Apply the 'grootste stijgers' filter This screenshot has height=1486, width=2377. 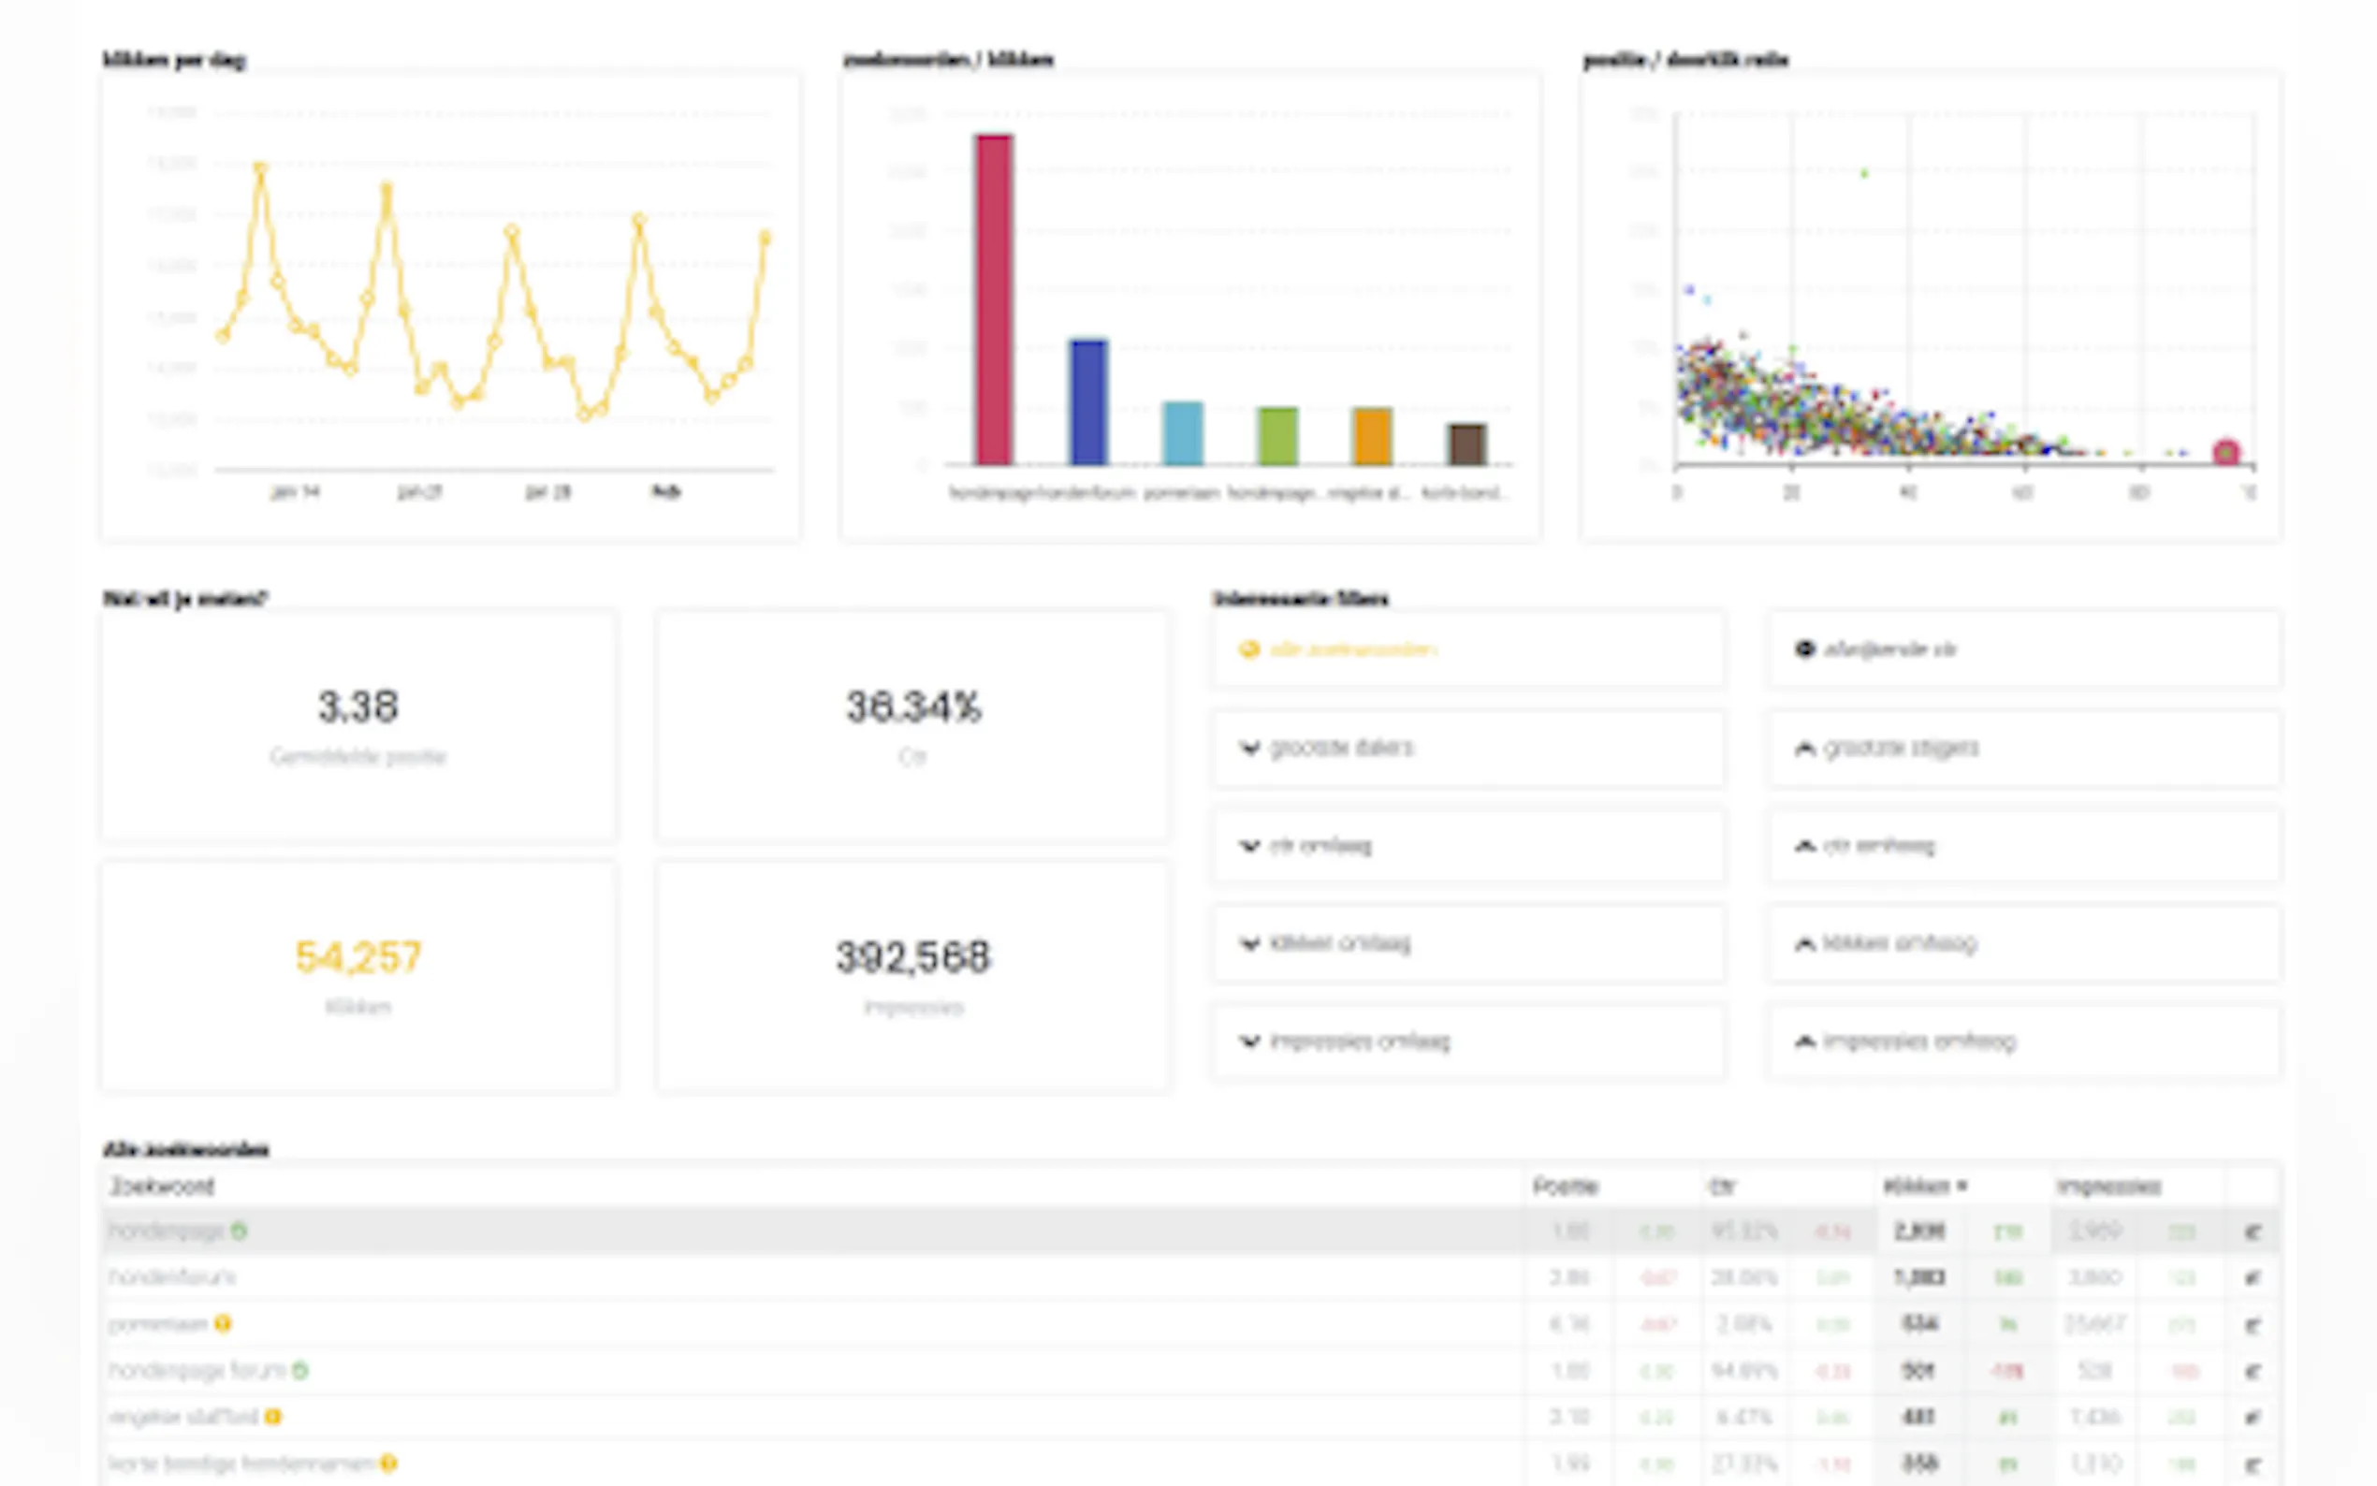[x=2024, y=748]
